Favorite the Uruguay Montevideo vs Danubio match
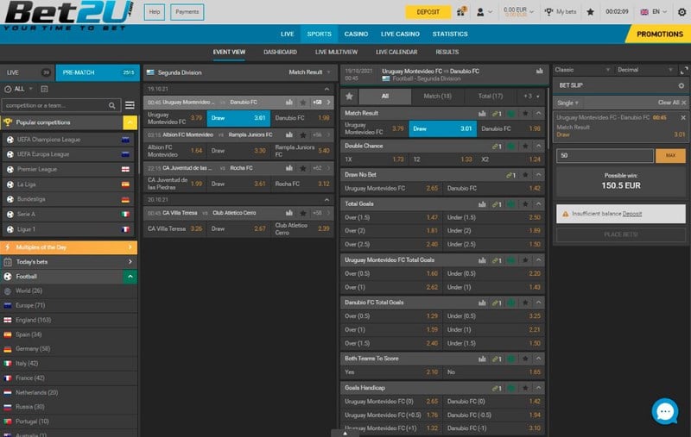This screenshot has height=437, width=691. click(x=303, y=103)
